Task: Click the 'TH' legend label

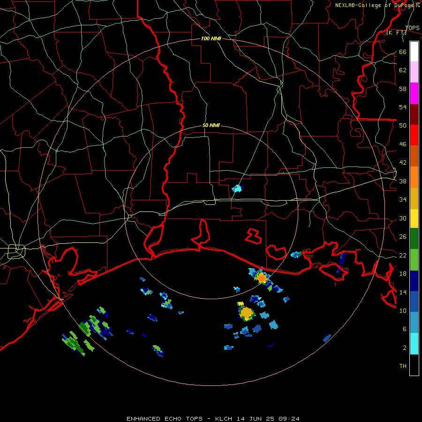Action: tap(403, 366)
